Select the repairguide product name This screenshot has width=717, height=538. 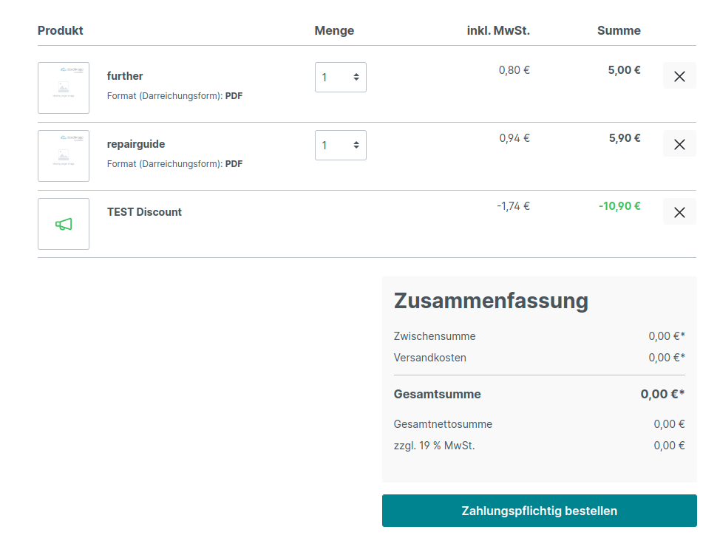(136, 143)
